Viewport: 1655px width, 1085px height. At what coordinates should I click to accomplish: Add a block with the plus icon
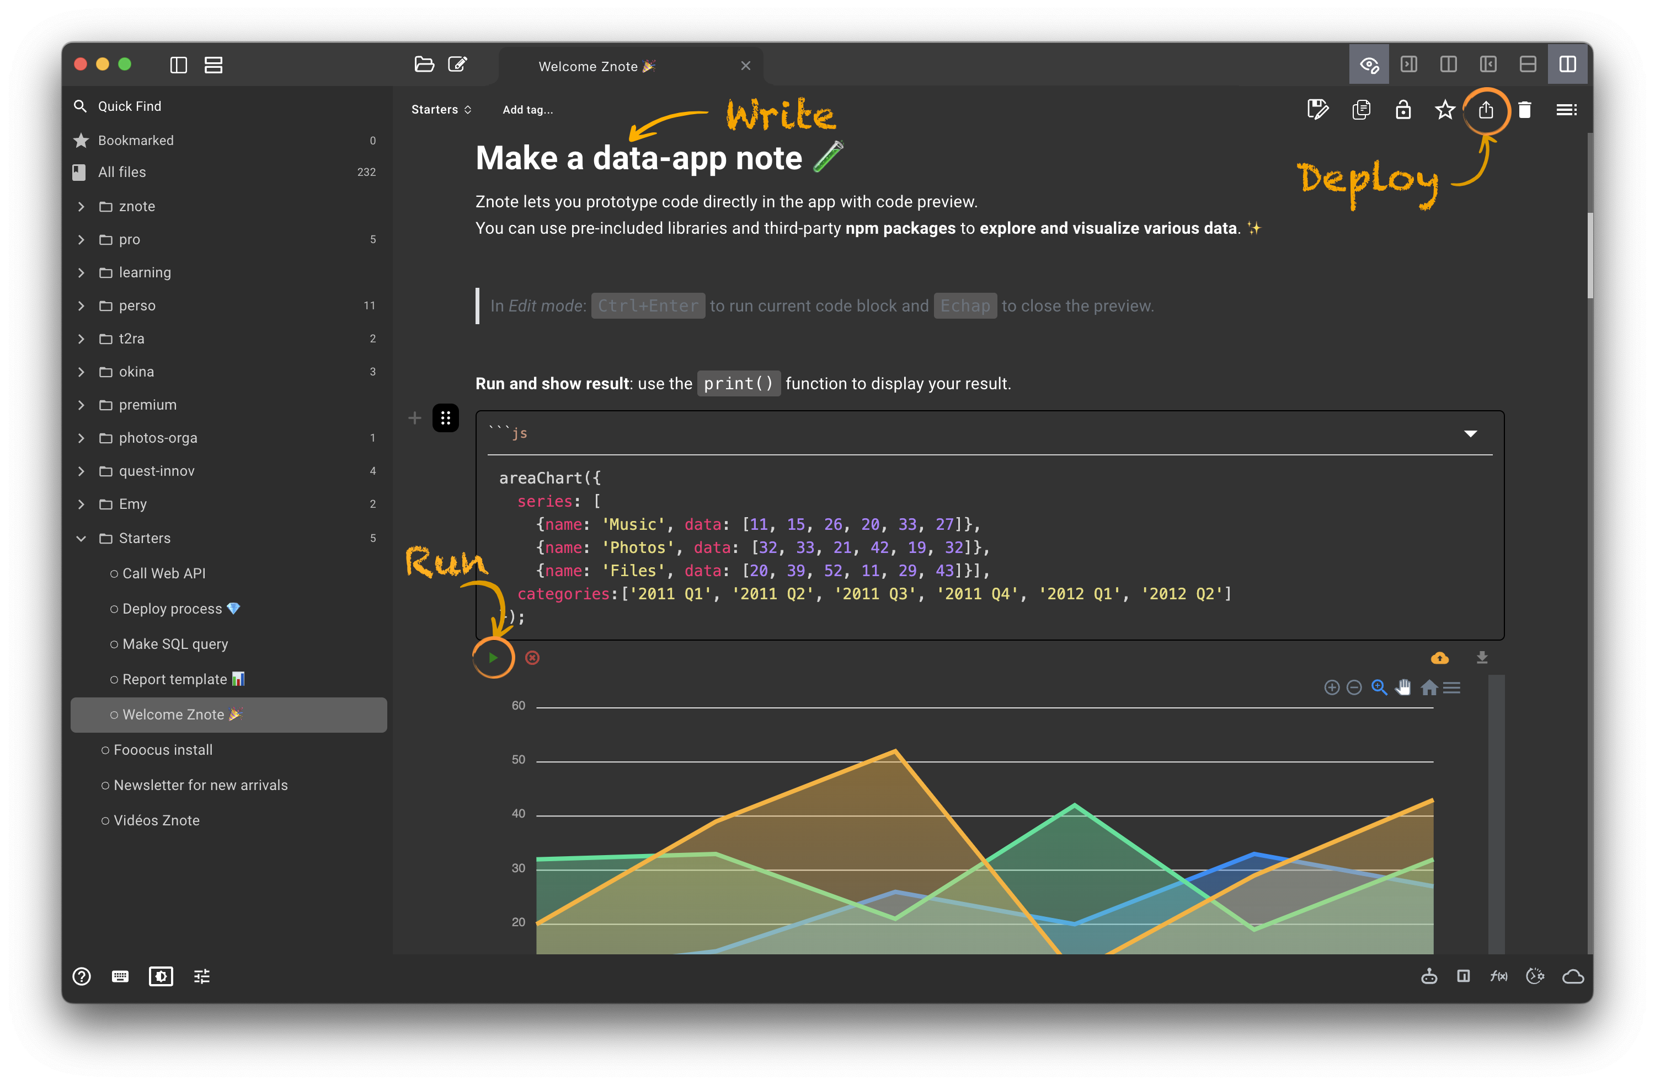pos(414,418)
